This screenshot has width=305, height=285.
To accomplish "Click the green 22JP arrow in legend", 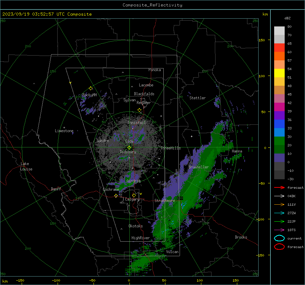I will [279, 221].
